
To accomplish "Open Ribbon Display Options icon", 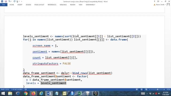I will pyautogui.click(x=158, y=1).
